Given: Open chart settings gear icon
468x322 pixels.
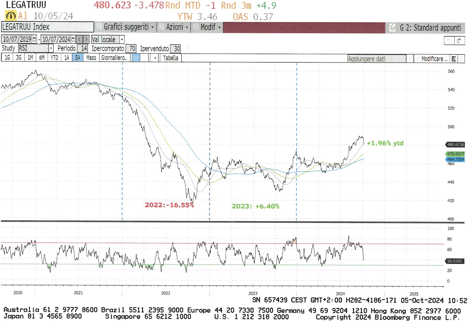Looking at the screenshot, I should pyautogui.click(x=461, y=59).
